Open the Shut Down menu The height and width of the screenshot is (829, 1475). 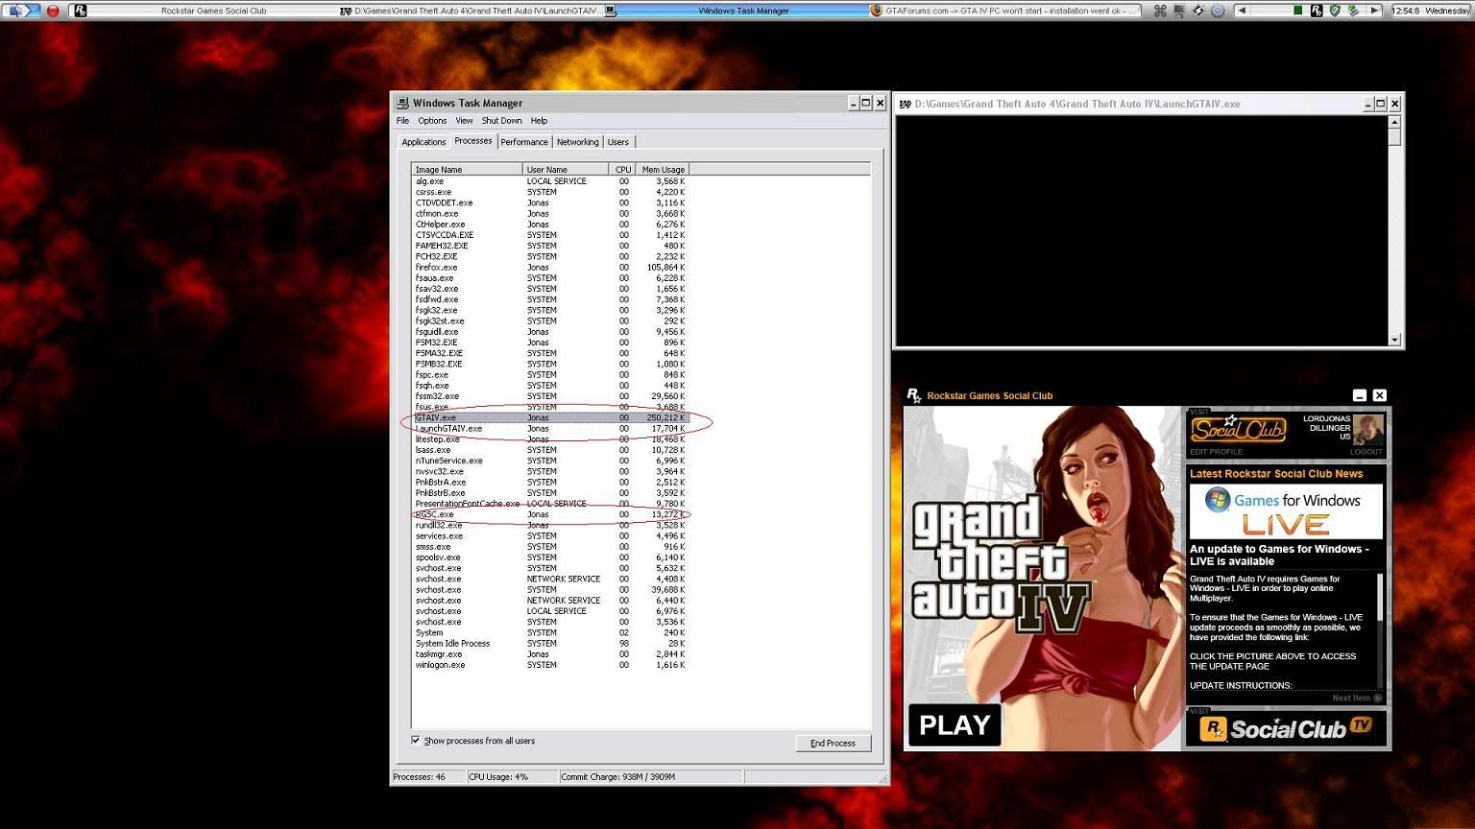coord(501,121)
